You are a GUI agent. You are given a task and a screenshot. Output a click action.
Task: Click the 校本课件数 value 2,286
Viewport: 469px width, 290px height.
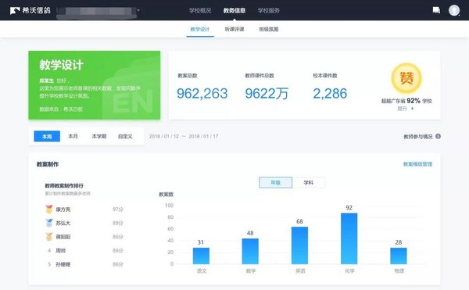pyautogui.click(x=330, y=94)
